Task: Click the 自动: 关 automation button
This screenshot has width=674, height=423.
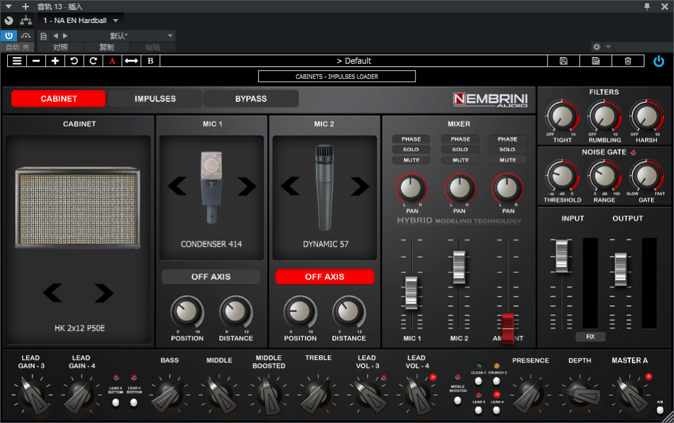Action: click(18, 47)
